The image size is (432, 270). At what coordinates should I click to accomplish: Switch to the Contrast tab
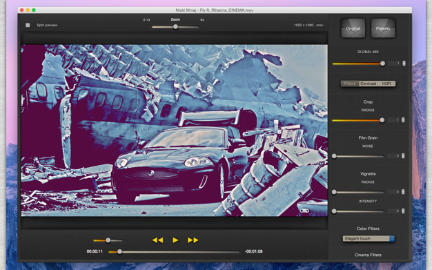pyautogui.click(x=368, y=84)
